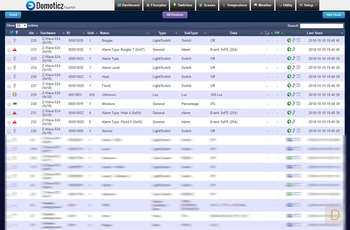Click the rename pencil icon for Heat
Image resolution: width=350 pixels, height=230 pixels.
[x=293, y=76]
